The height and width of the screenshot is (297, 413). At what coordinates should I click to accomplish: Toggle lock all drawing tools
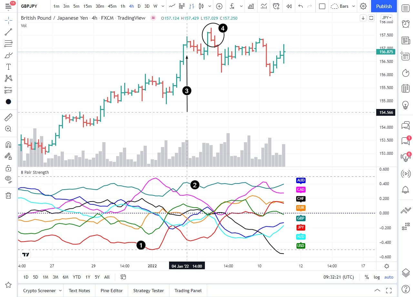[8, 168]
